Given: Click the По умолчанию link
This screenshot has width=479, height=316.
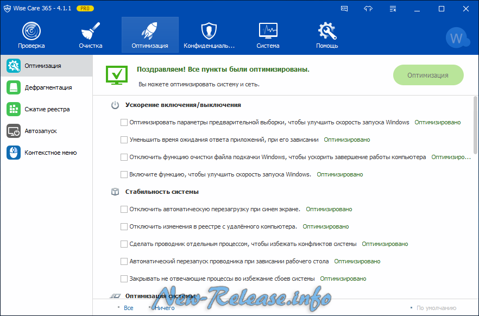Looking at the screenshot, I should (x=436, y=308).
